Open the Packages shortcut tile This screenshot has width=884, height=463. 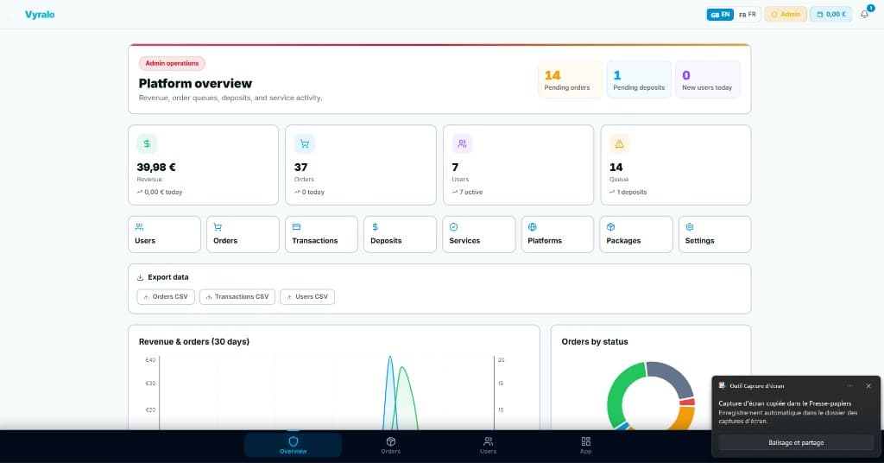coord(636,234)
